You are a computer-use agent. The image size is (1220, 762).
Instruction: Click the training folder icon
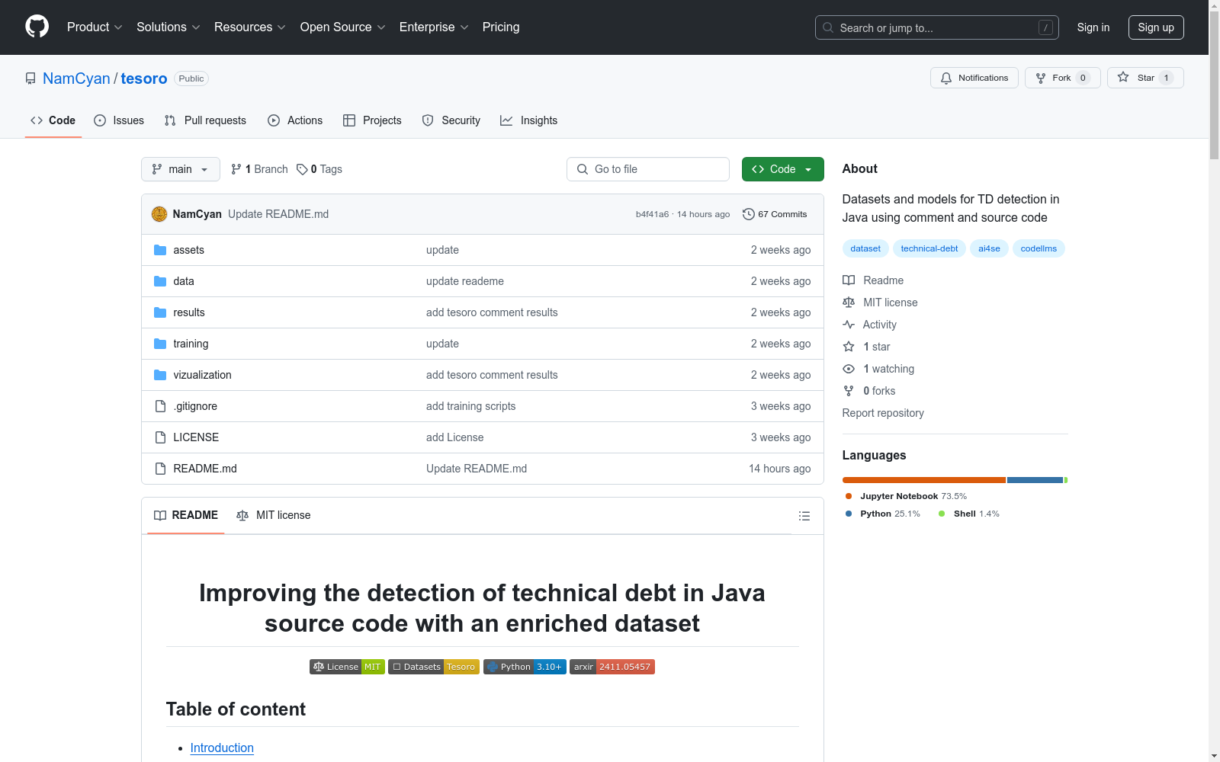(x=160, y=344)
